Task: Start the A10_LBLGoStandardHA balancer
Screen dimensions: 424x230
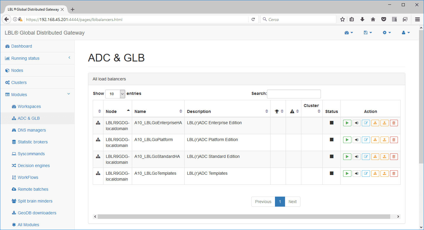Action: (347, 157)
